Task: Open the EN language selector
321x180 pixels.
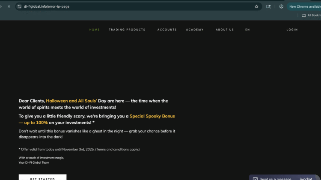Action: click(x=247, y=30)
